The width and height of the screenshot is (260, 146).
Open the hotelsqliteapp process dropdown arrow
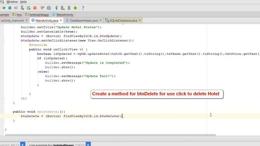[x=88, y=144]
